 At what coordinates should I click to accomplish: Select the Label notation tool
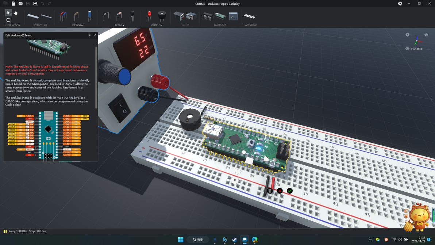coord(250,16)
